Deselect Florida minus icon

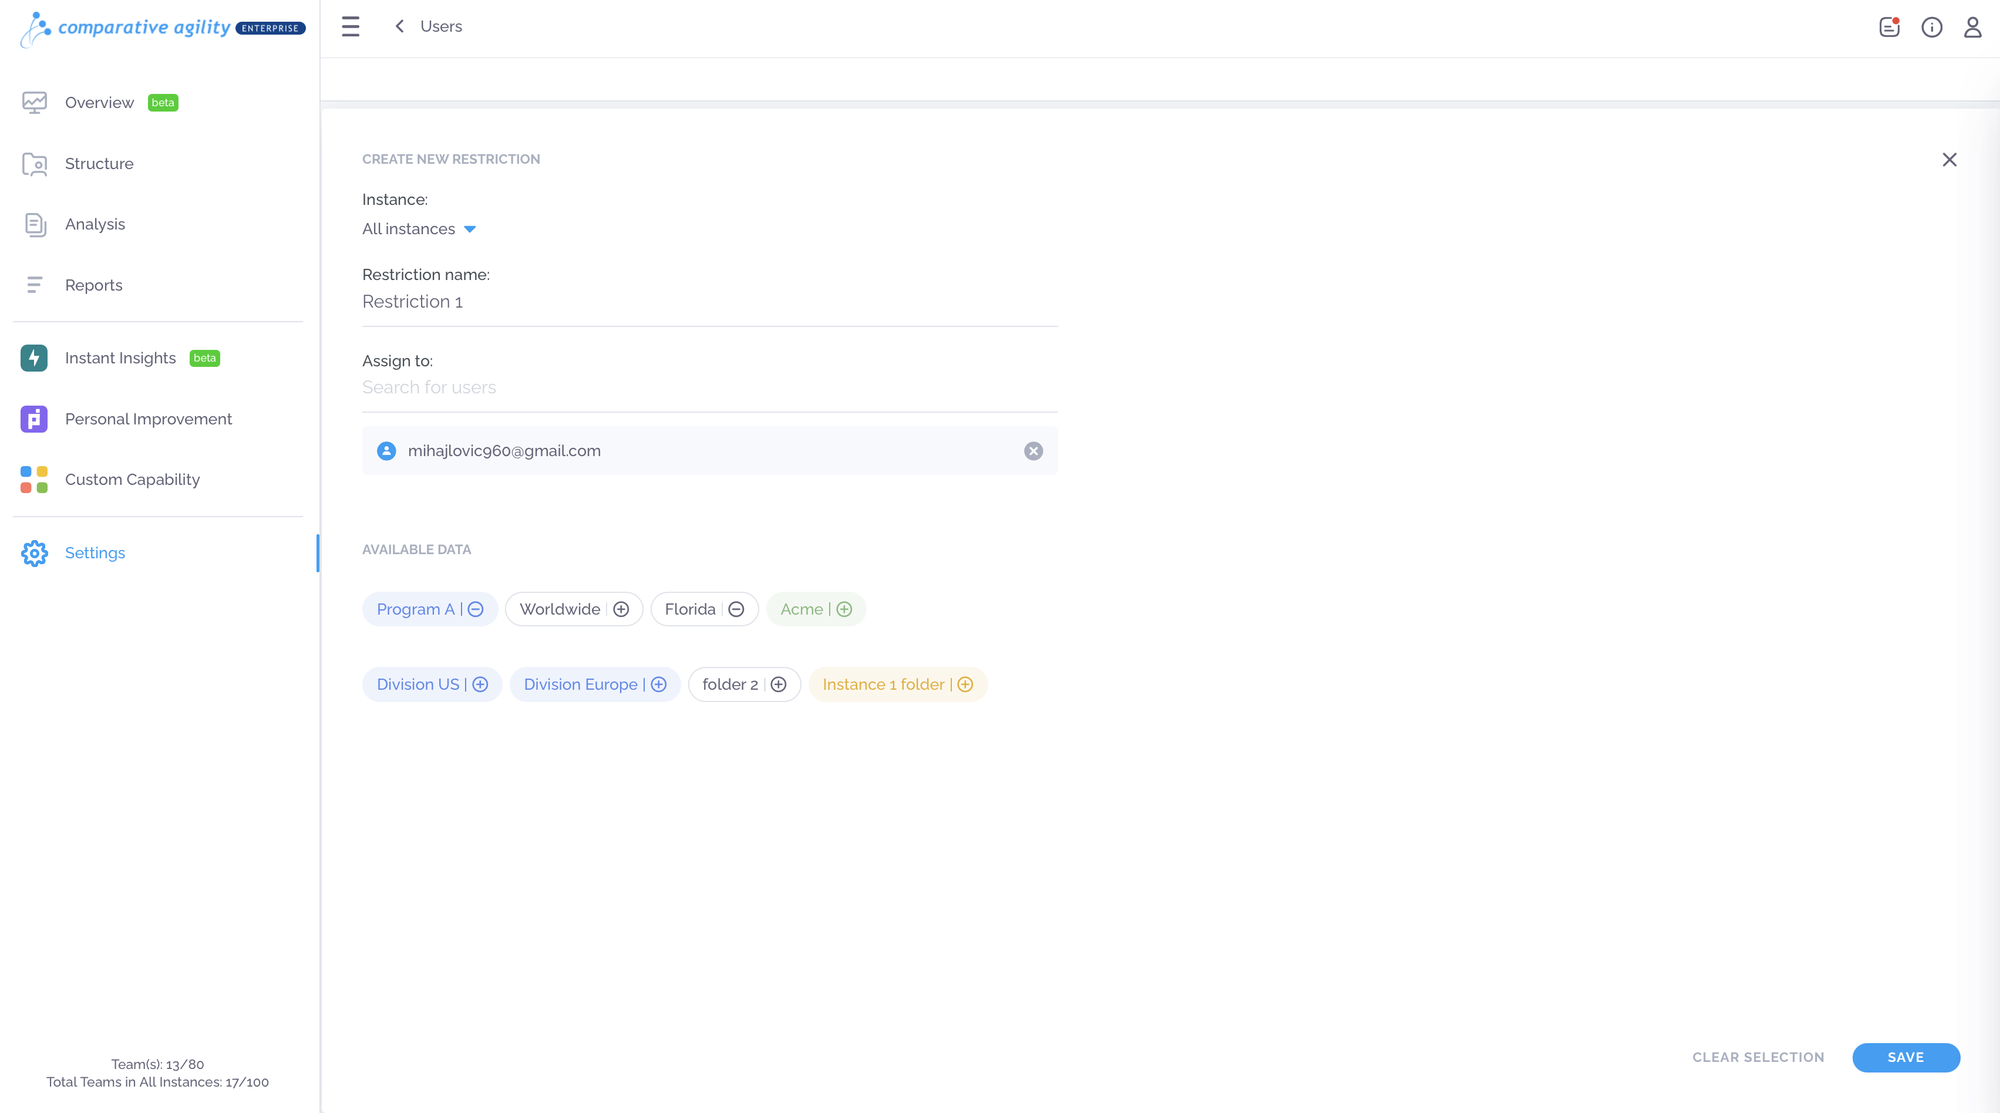click(x=736, y=609)
